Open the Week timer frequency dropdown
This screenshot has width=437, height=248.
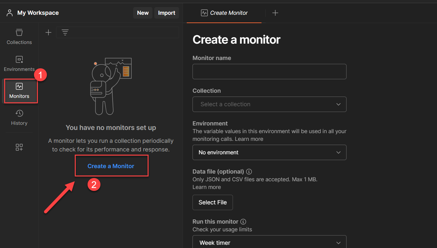[269, 243]
